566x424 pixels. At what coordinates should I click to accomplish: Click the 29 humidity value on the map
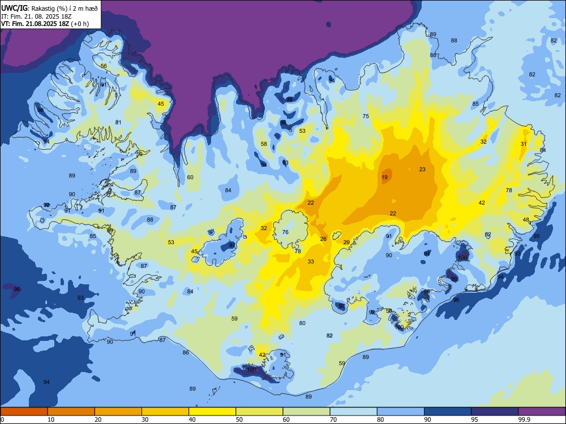click(x=346, y=243)
